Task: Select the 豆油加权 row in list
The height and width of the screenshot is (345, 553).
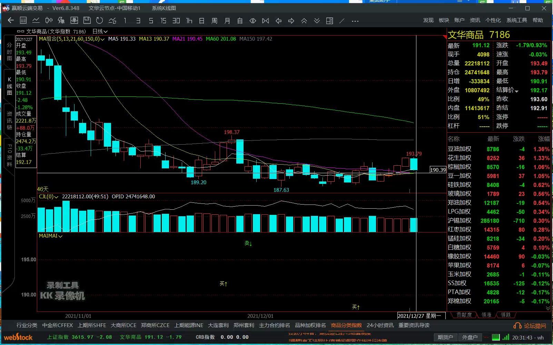Action: point(498,149)
